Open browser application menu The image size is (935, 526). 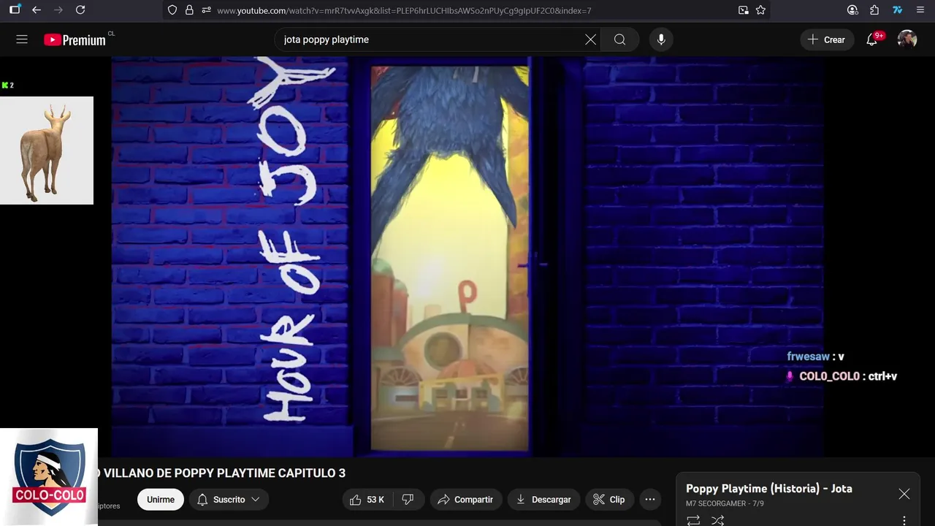[x=920, y=10]
